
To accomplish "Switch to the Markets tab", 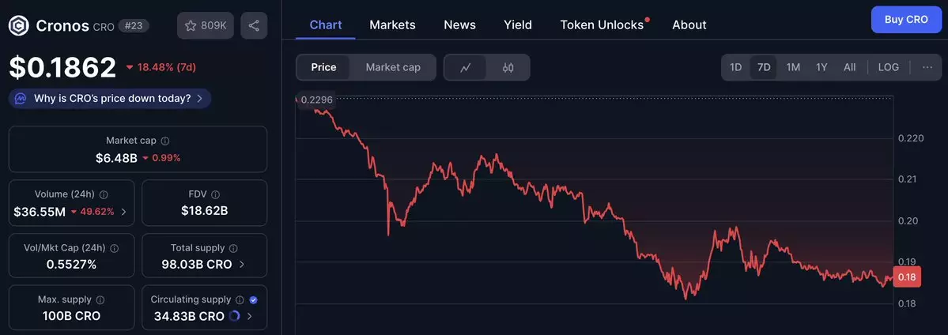I will [x=392, y=24].
